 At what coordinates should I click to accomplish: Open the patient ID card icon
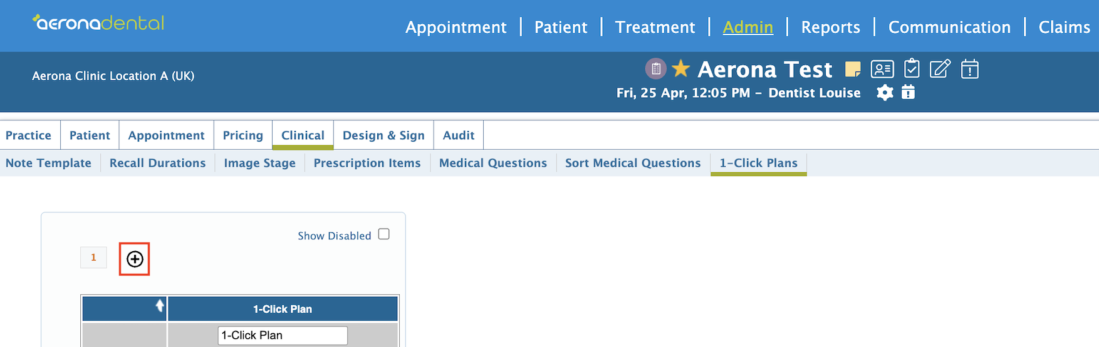pos(882,69)
